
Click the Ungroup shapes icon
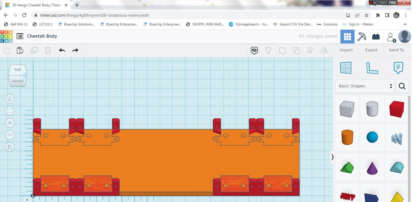click(296, 51)
